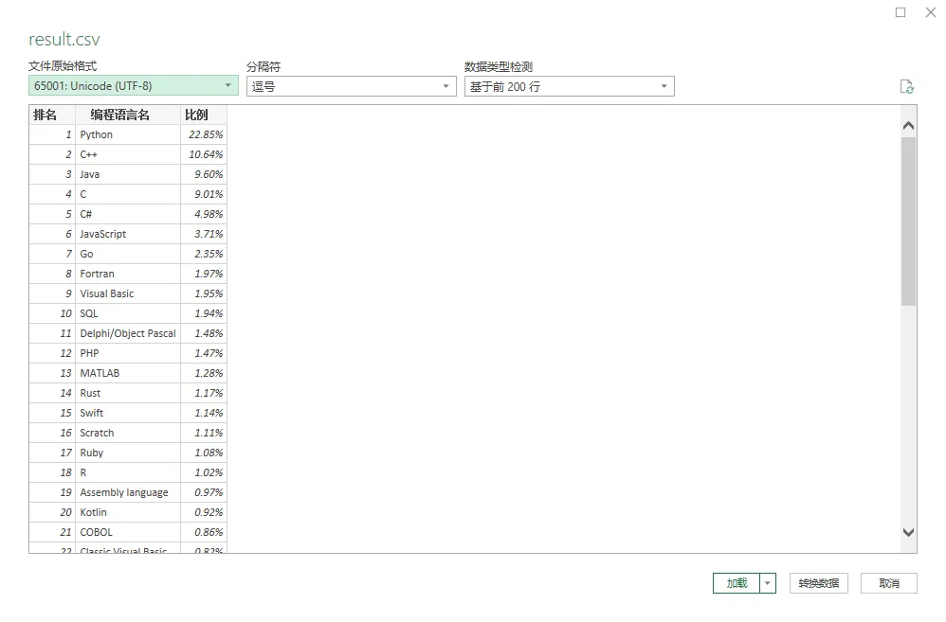Open the 加载 button dropdown arrow
946x622 pixels.
[768, 583]
